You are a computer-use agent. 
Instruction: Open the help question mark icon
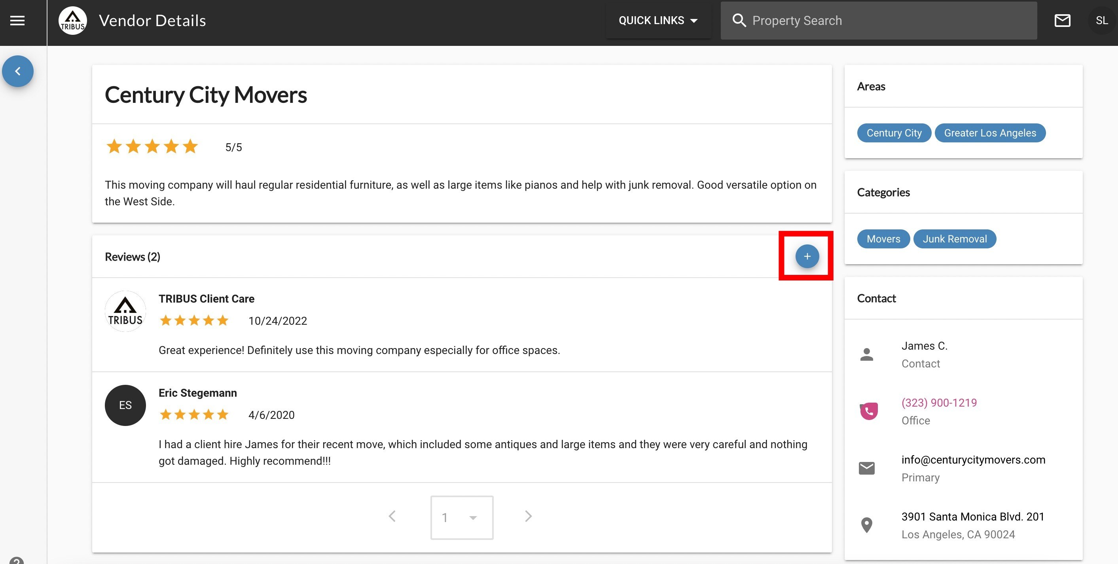[17, 560]
